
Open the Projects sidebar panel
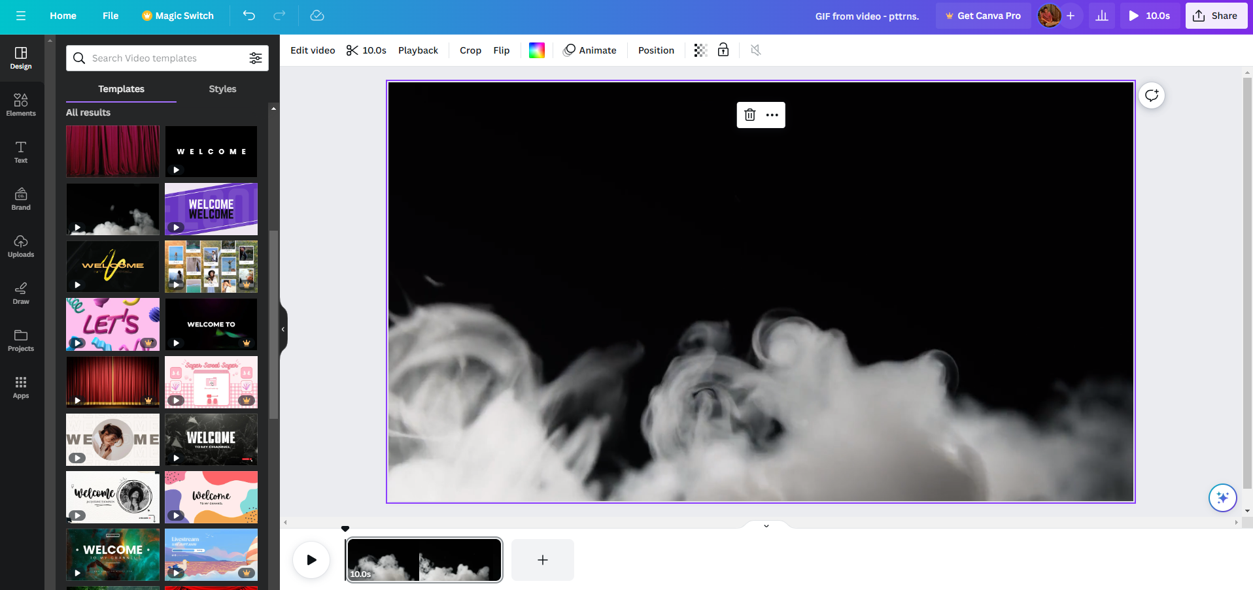[x=21, y=340]
